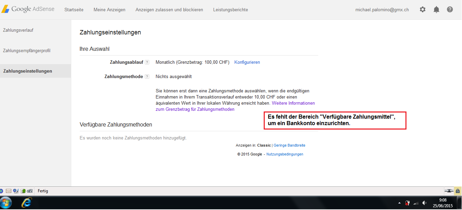Click the help question mark icon

[x=450, y=10]
